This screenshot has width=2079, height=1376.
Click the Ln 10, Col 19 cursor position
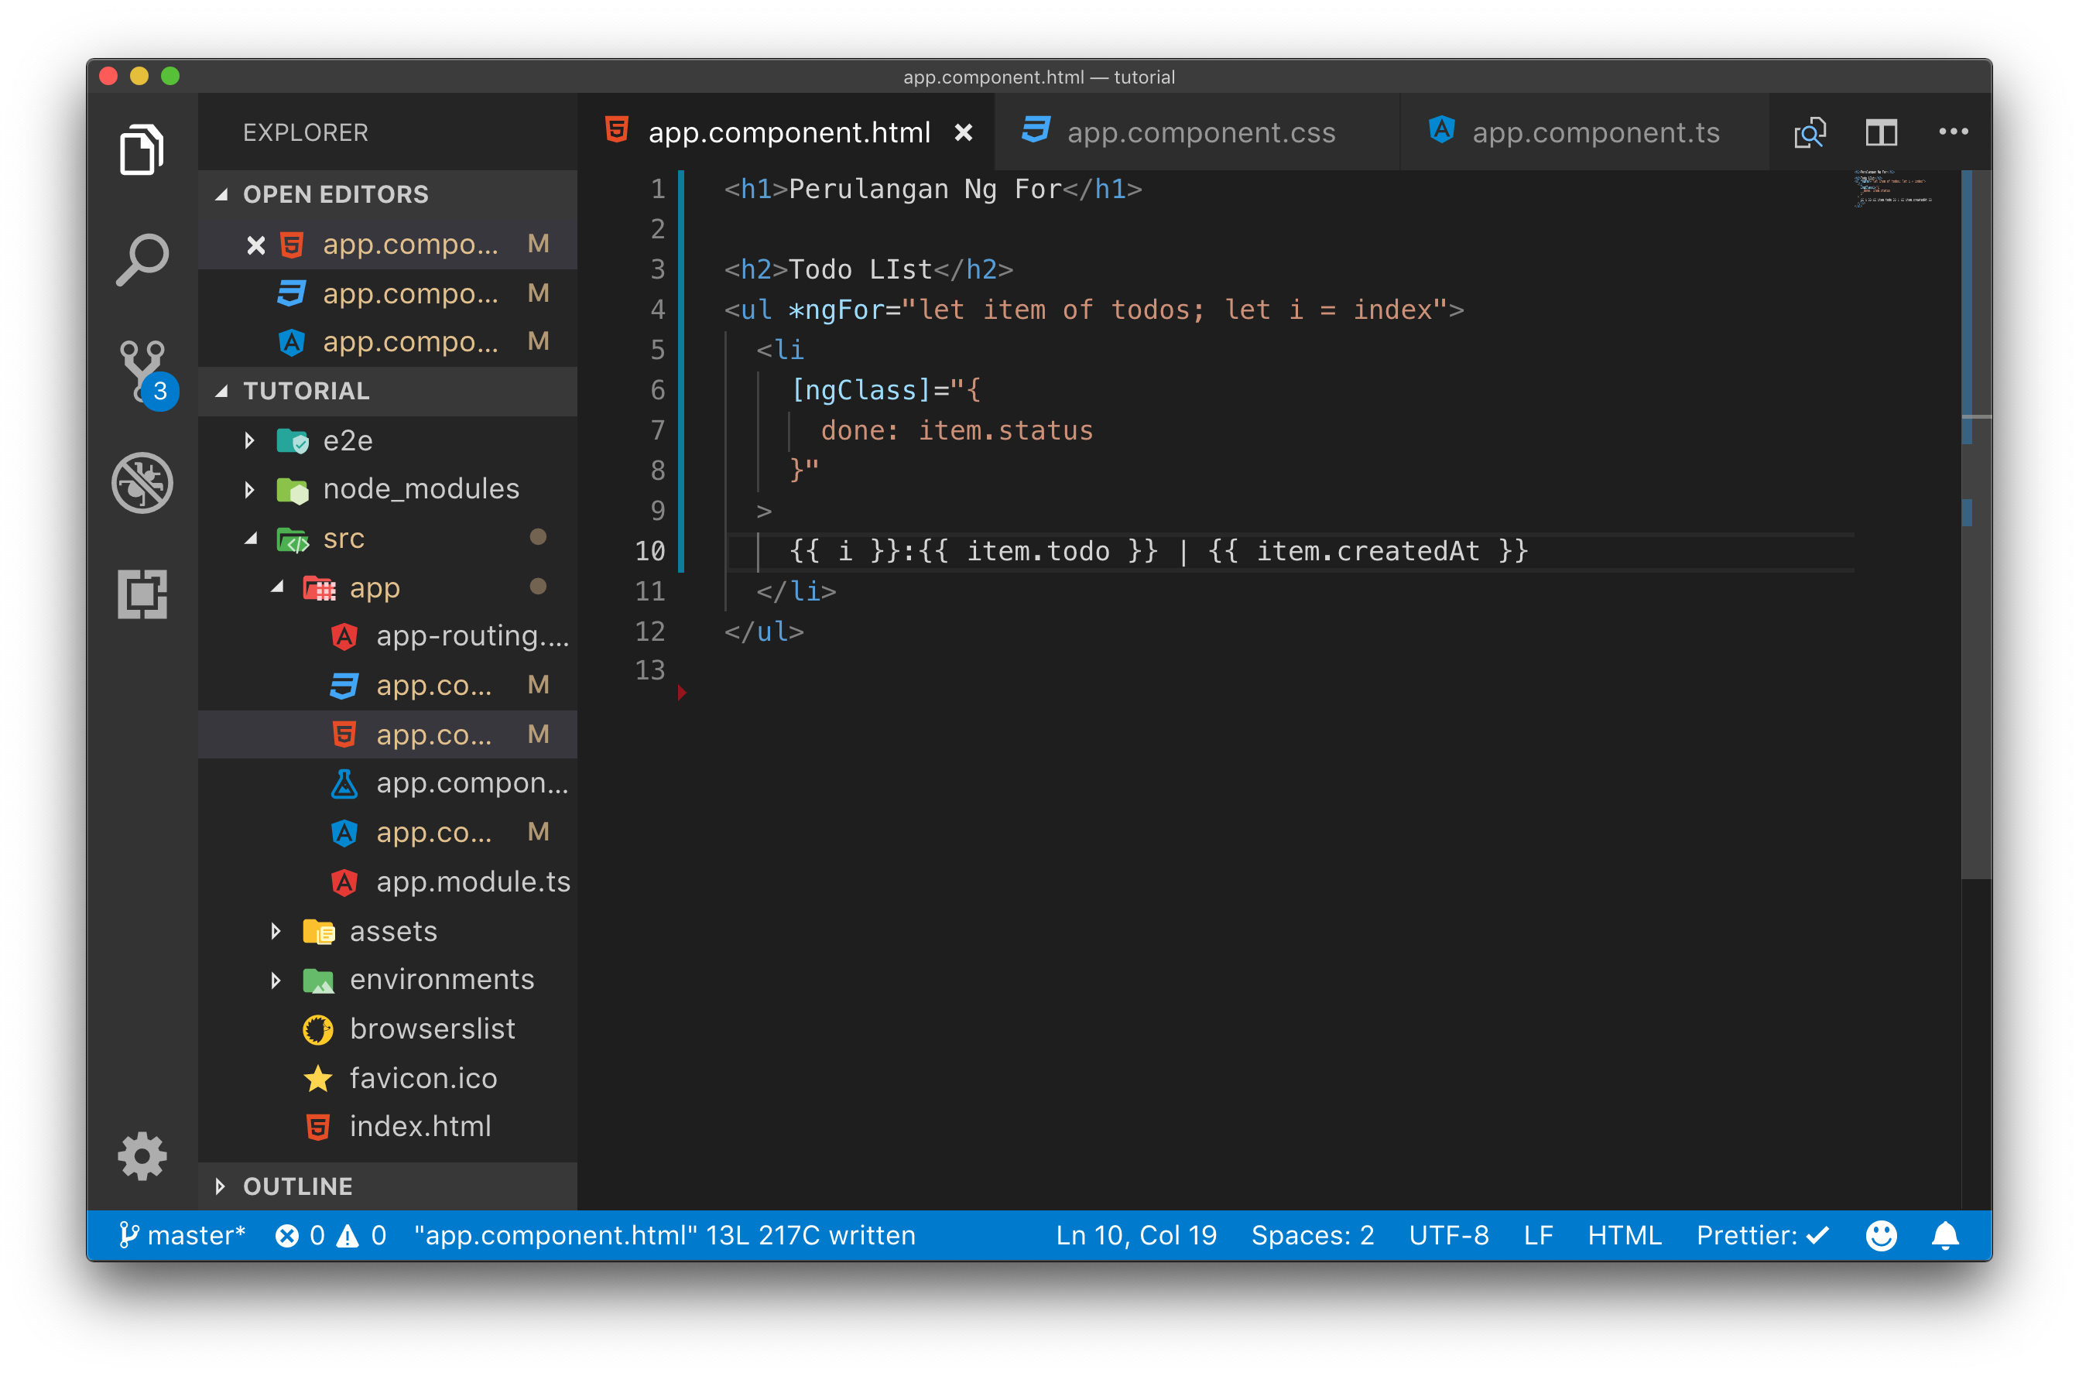tap(1135, 1236)
